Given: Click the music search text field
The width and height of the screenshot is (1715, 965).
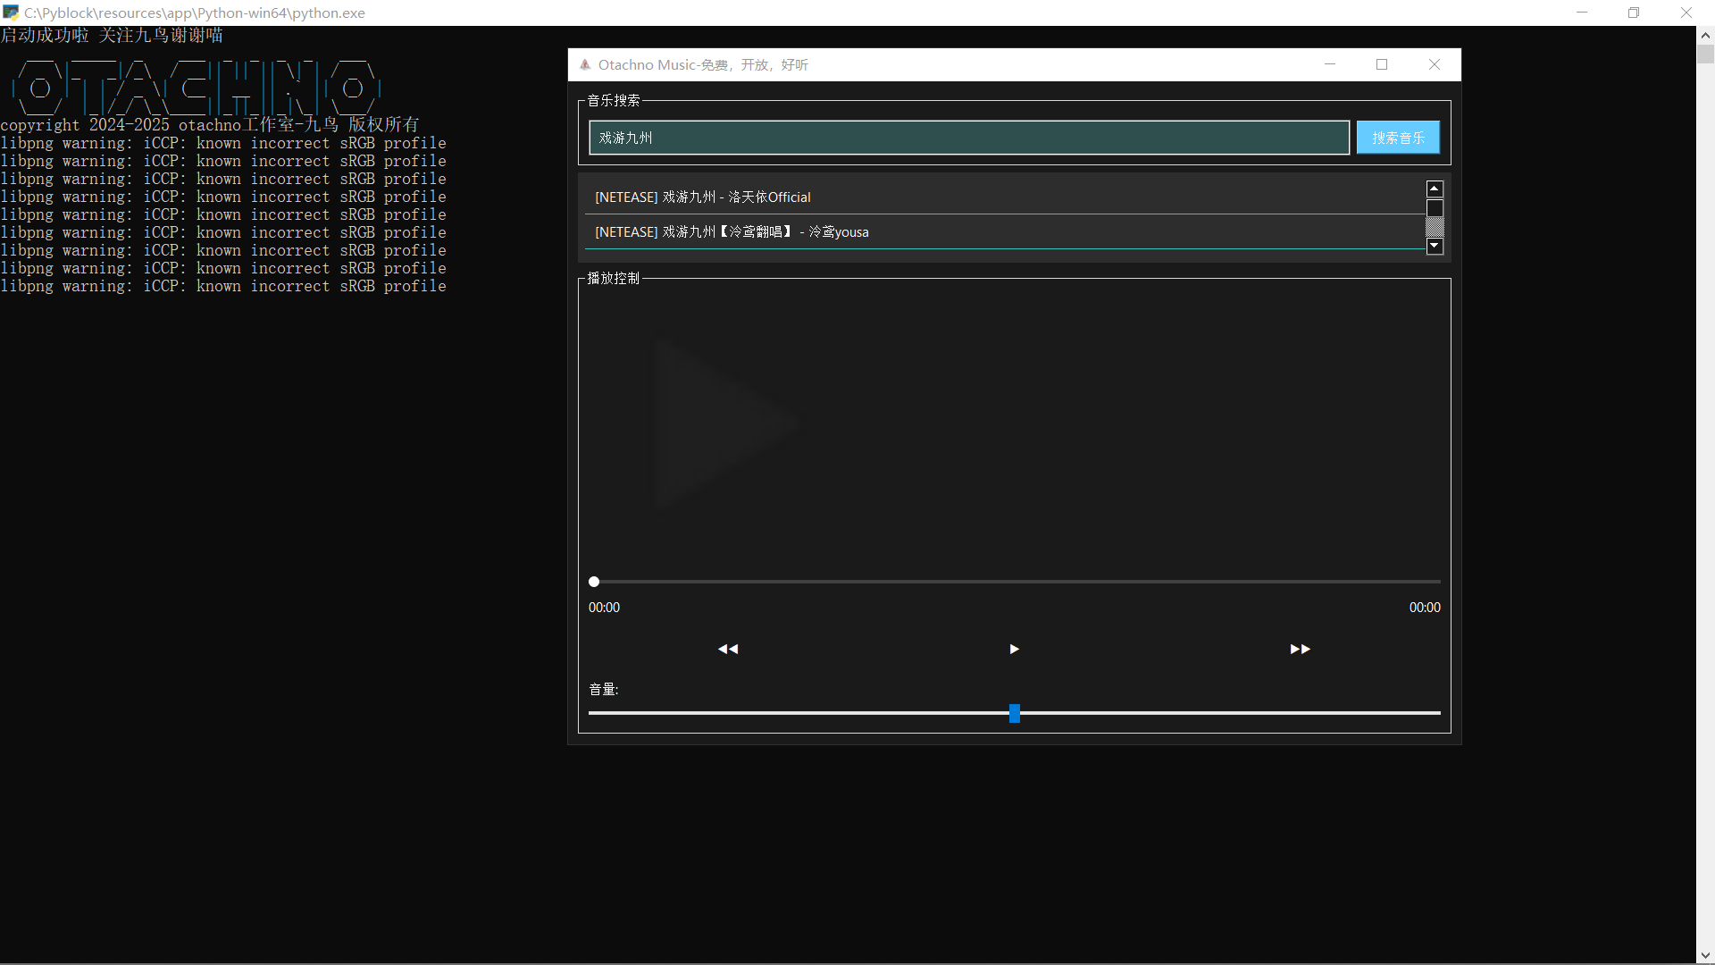Looking at the screenshot, I should (968, 138).
